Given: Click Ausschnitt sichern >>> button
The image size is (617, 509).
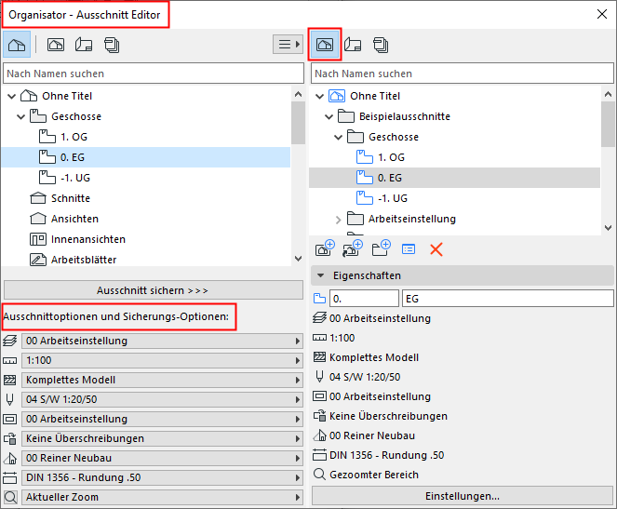Looking at the screenshot, I should 154,290.
